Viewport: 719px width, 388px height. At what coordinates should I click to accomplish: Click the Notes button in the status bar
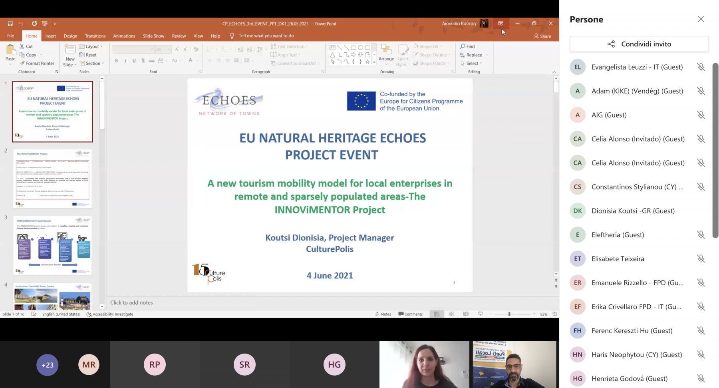coord(383,314)
